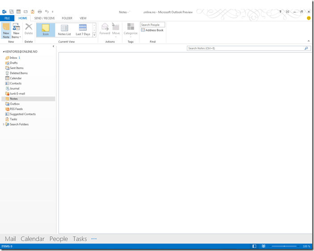Click the Print icon in quick access toolbar

coord(40,12)
